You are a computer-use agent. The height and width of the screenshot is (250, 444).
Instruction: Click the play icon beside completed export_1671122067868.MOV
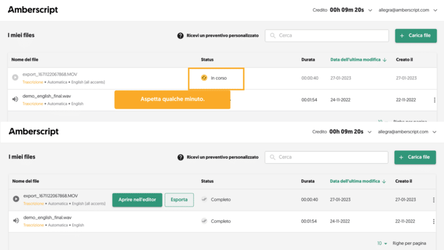[16, 199]
